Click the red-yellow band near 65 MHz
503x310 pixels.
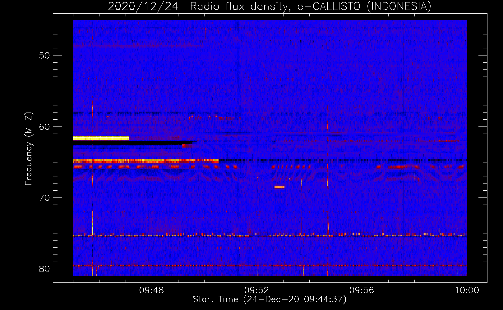click(x=146, y=161)
